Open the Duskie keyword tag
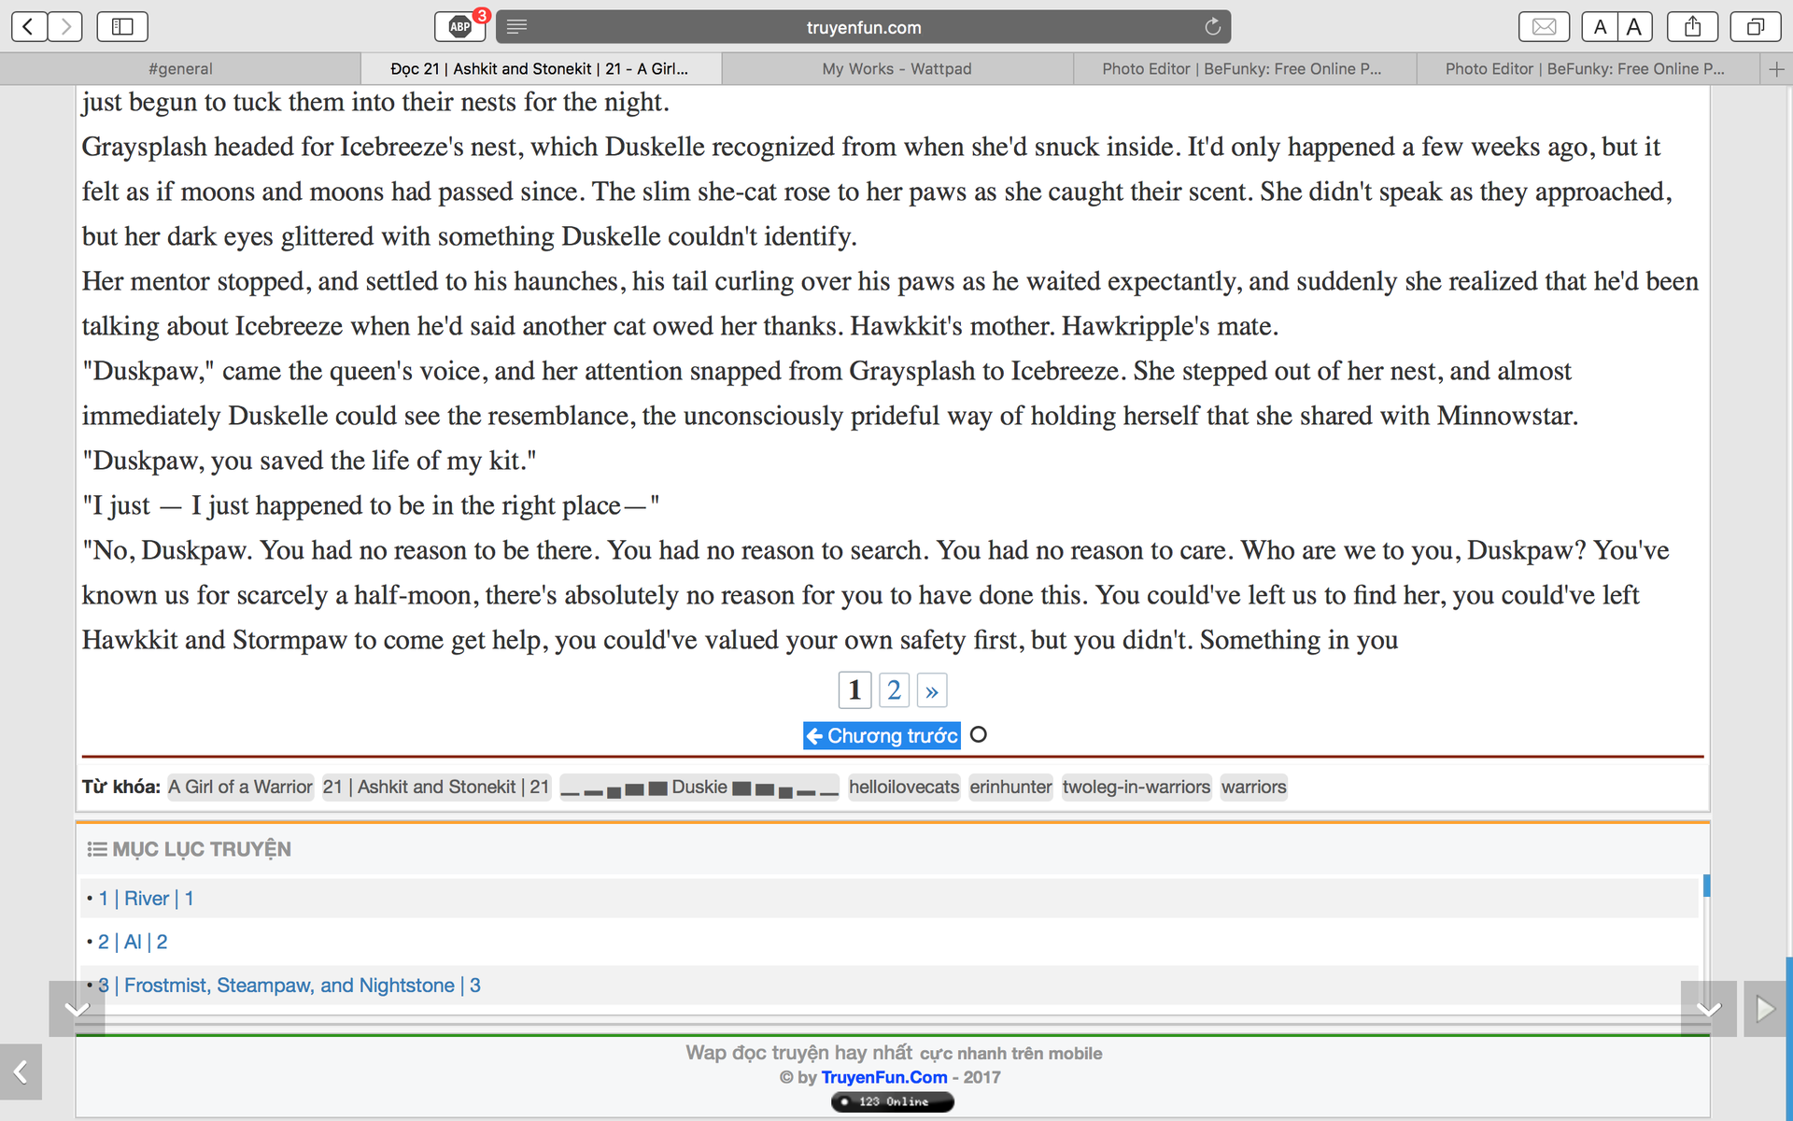Screen dimensions: 1793x1121 (699, 788)
